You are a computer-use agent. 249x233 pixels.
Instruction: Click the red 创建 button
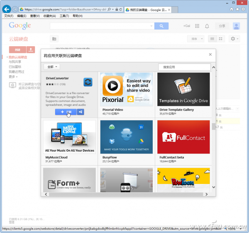[x=17, y=50]
